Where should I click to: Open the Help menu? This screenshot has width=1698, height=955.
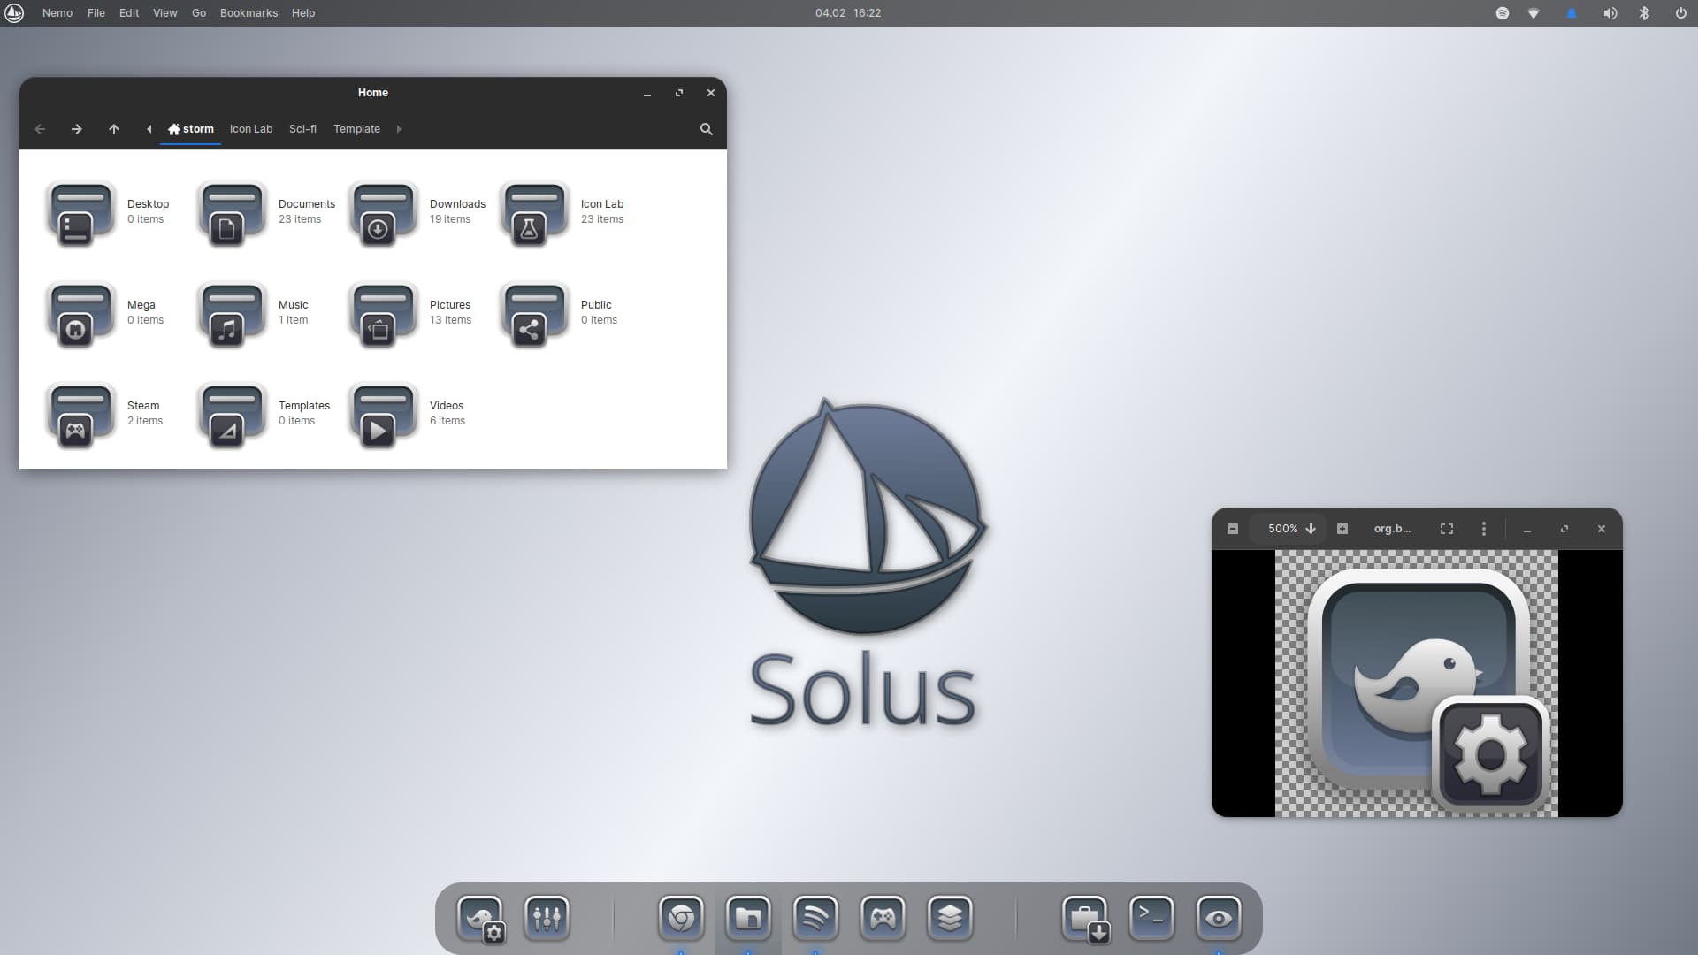[303, 13]
